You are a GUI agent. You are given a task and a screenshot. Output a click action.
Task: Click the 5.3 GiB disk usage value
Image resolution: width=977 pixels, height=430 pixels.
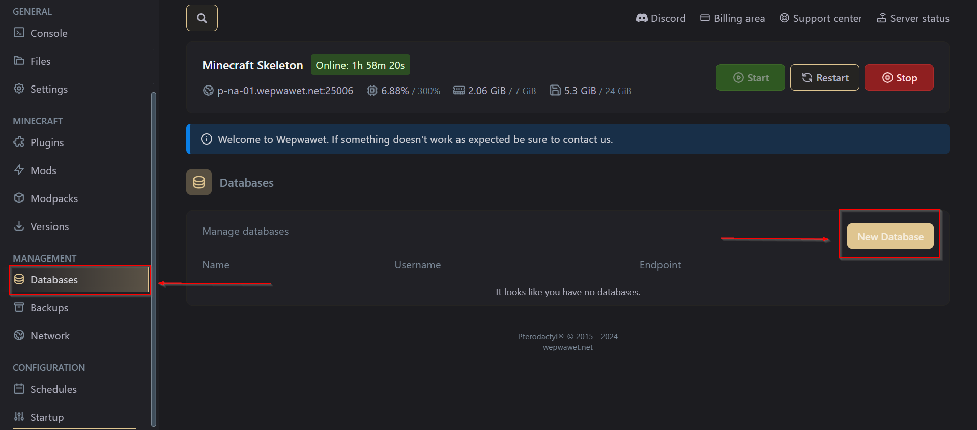click(x=580, y=91)
